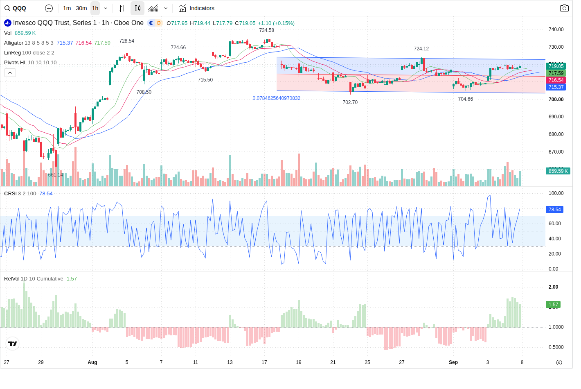Click the TradingView logo

click(13, 344)
